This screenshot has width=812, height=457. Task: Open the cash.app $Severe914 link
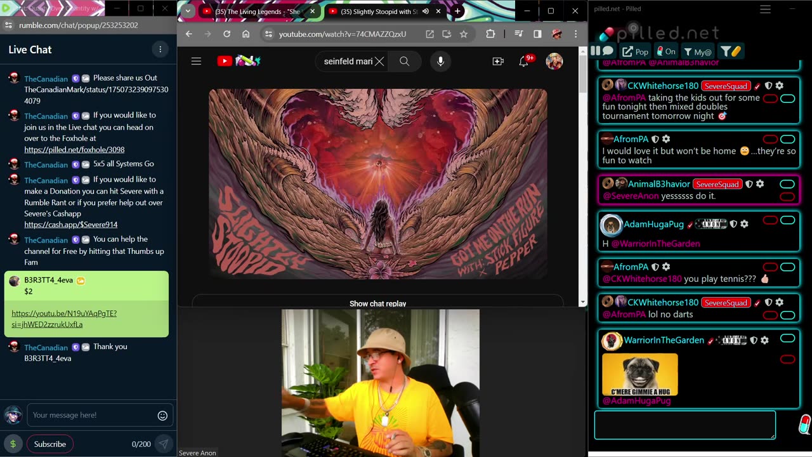pos(71,225)
